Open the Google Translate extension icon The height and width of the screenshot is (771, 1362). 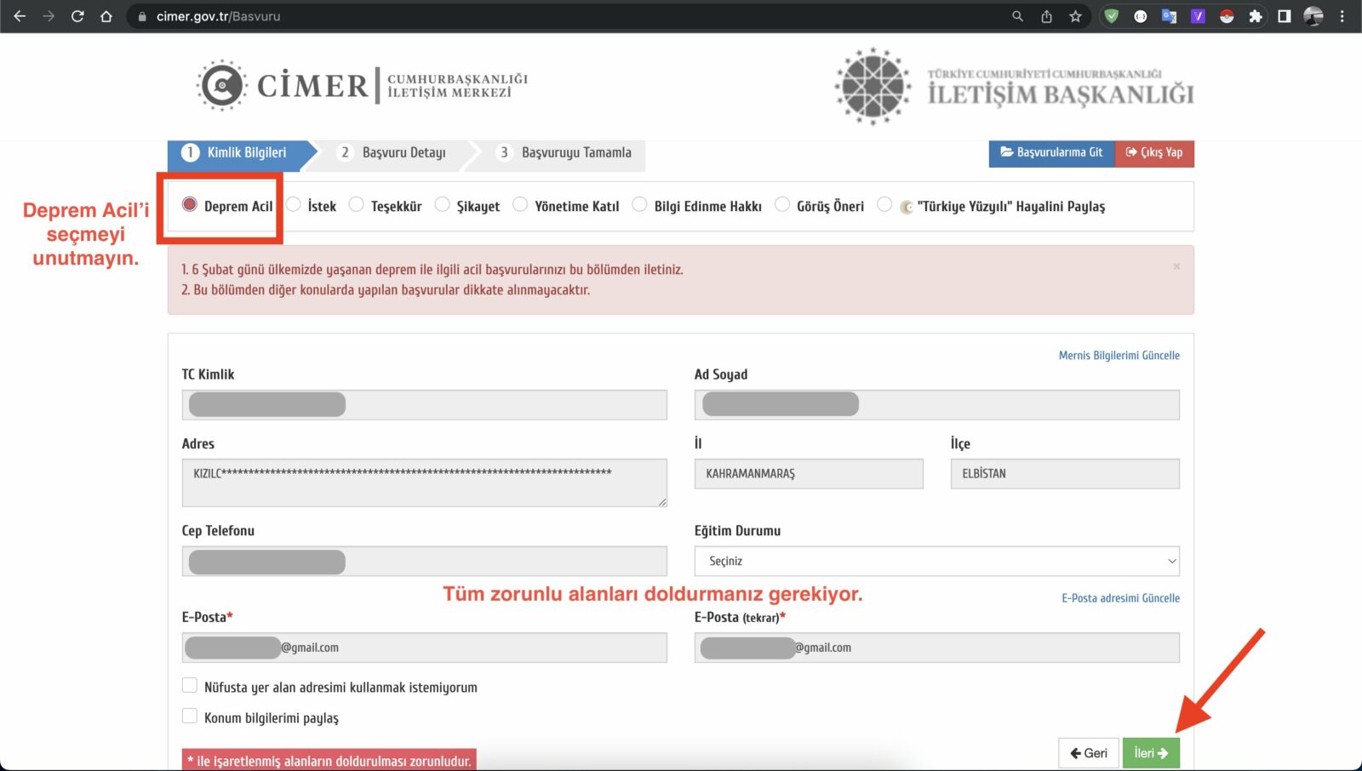click(1169, 16)
